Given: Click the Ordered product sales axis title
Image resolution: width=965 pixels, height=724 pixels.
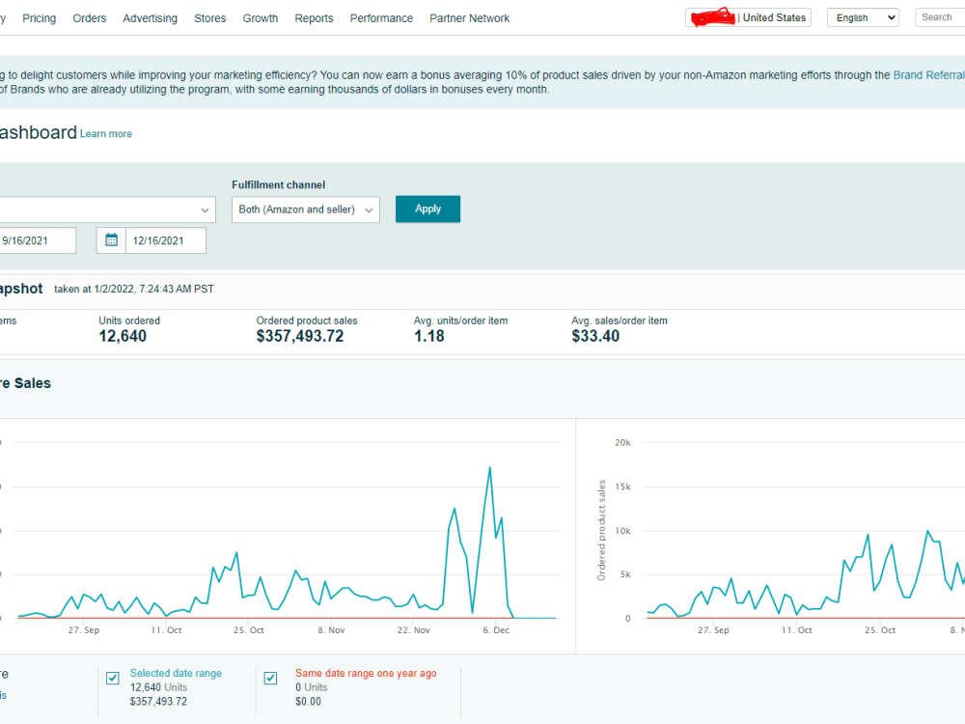Looking at the screenshot, I should click(602, 530).
